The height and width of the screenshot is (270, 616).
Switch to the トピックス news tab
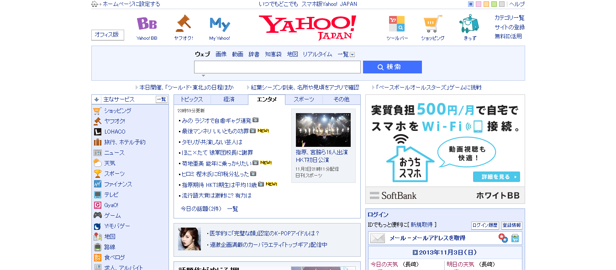192,99
